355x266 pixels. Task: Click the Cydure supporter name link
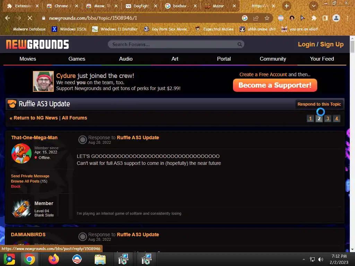coord(66,76)
